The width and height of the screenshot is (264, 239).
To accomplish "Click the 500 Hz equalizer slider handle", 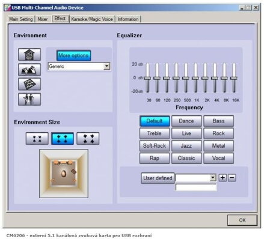I will point(186,78).
